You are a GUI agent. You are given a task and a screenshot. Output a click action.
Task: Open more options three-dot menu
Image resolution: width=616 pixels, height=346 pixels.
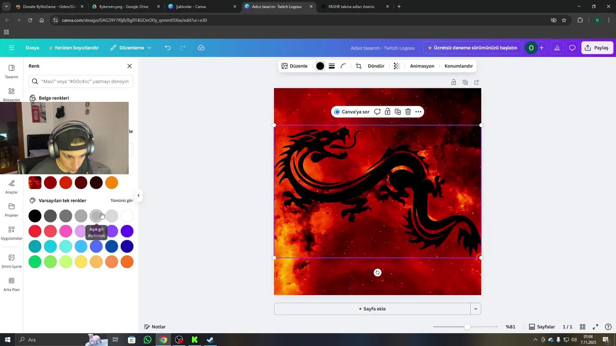pos(418,112)
